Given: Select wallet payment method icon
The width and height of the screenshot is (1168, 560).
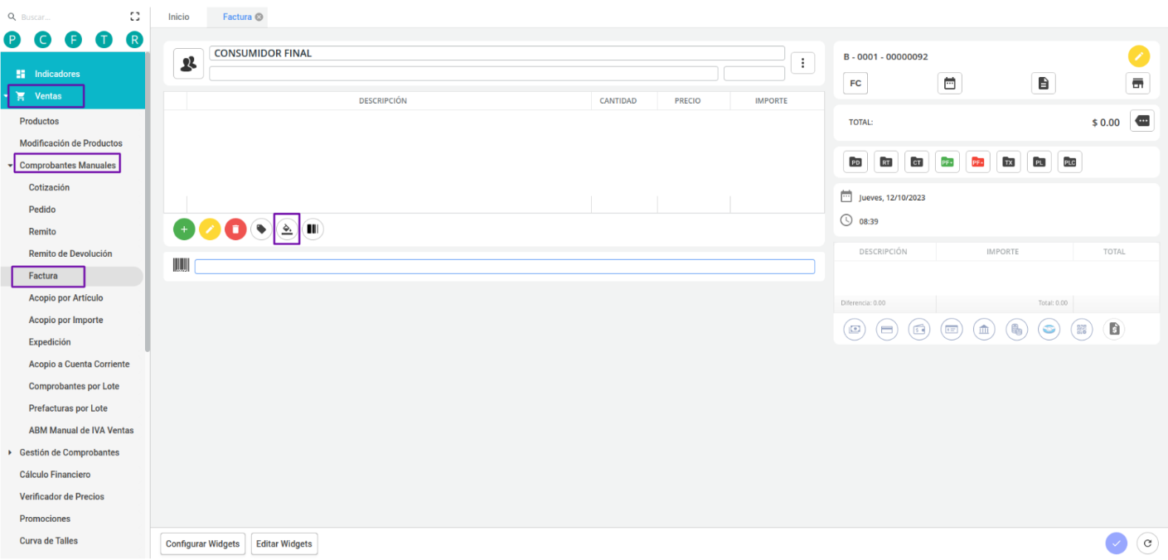Looking at the screenshot, I should tap(919, 330).
